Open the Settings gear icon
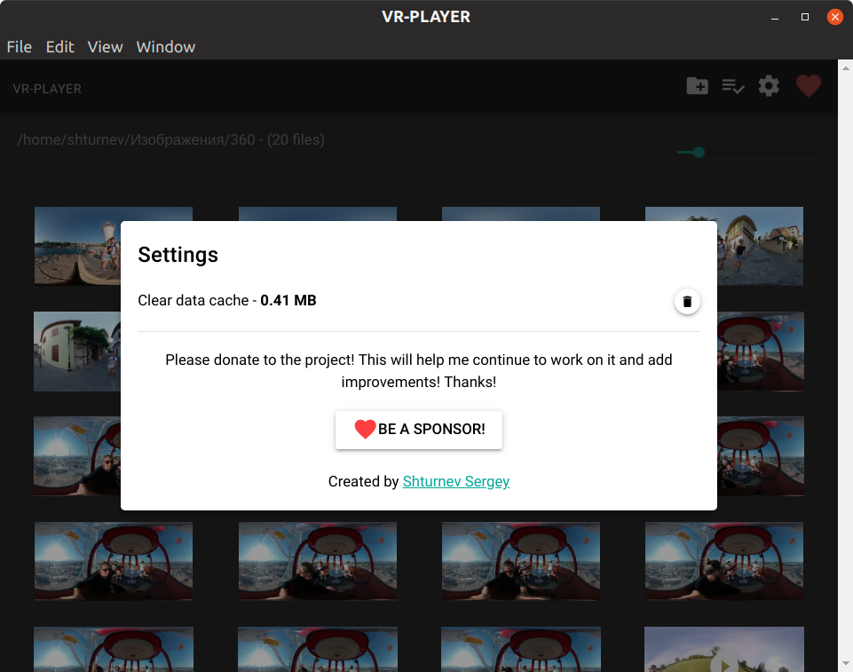 [768, 85]
